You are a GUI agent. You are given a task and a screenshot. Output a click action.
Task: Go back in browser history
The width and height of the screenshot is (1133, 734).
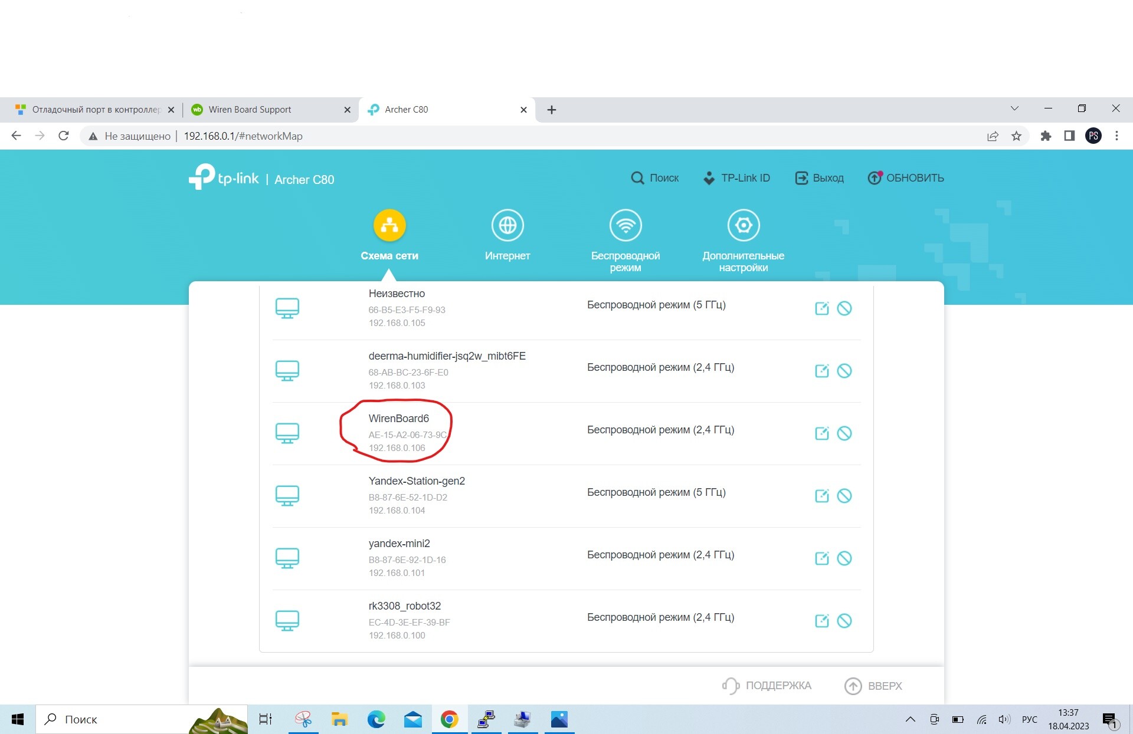(x=17, y=136)
